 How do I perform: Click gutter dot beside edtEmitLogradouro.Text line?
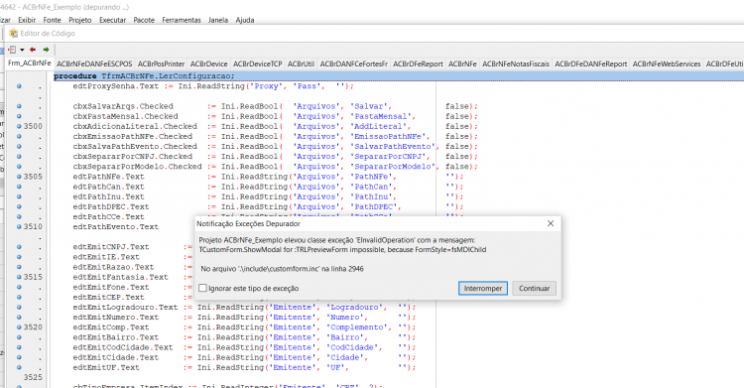[x=19, y=307]
